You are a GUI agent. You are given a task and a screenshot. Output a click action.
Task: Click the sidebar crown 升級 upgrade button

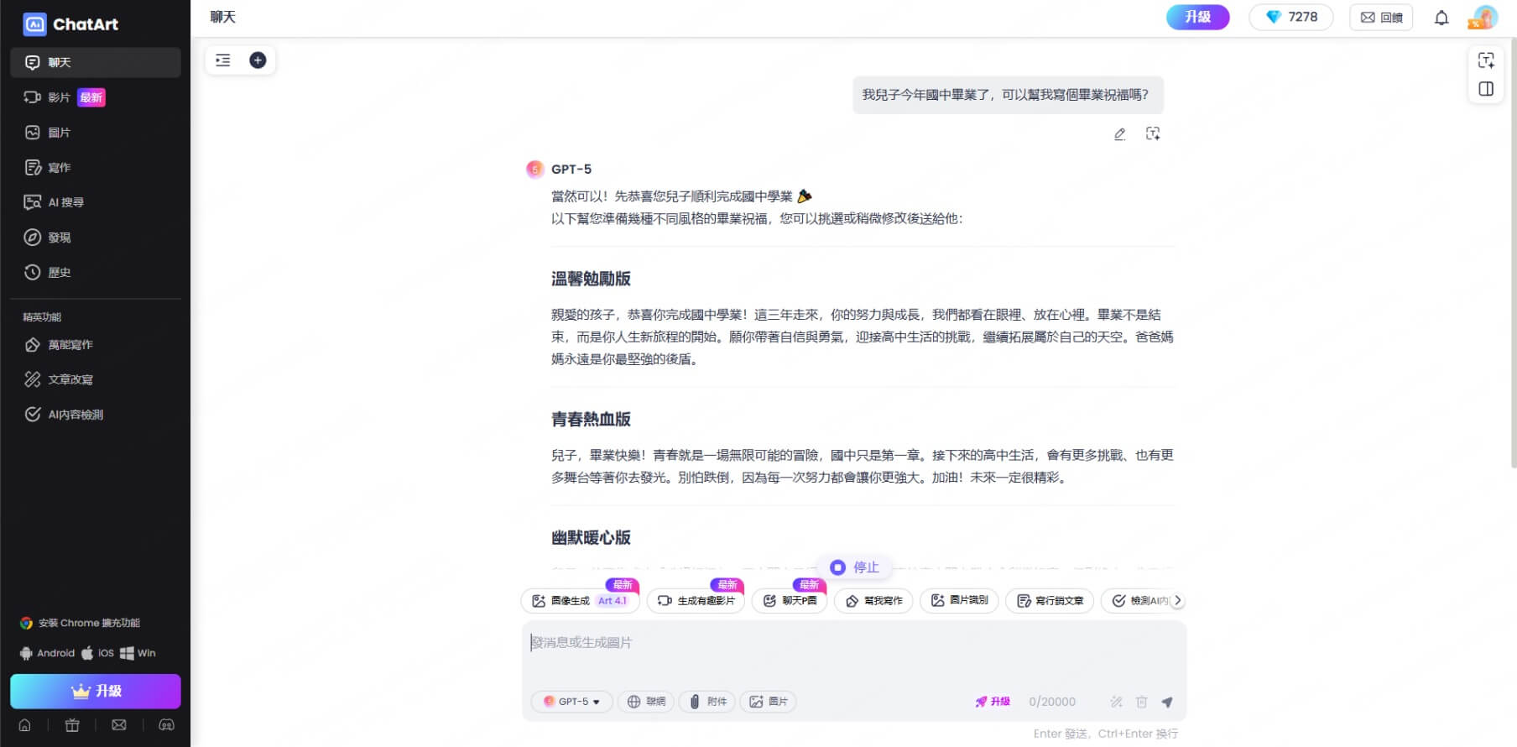click(x=96, y=691)
